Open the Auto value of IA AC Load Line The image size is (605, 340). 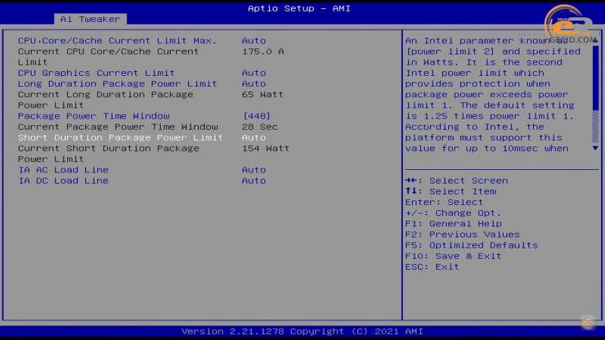(x=253, y=170)
